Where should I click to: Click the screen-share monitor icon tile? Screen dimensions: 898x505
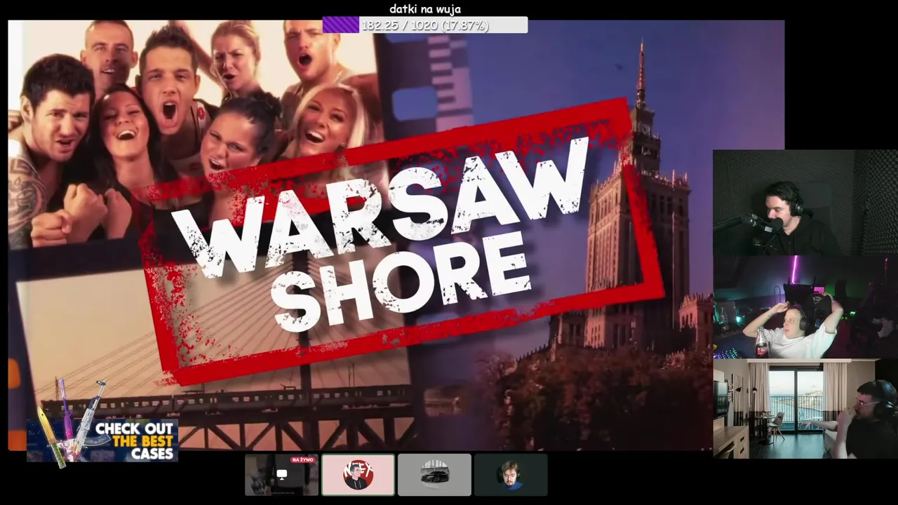click(281, 475)
